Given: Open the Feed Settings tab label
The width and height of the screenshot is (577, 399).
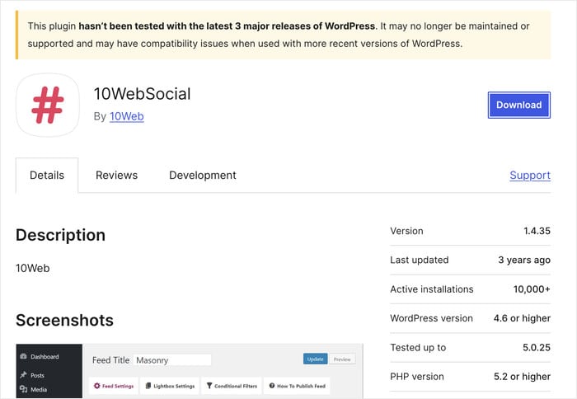Looking at the screenshot, I should click(x=118, y=386).
